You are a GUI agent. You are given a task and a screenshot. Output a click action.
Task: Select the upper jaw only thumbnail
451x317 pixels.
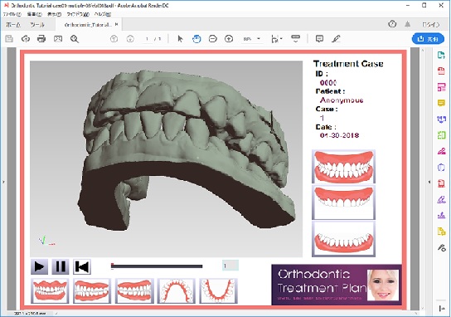point(344,202)
